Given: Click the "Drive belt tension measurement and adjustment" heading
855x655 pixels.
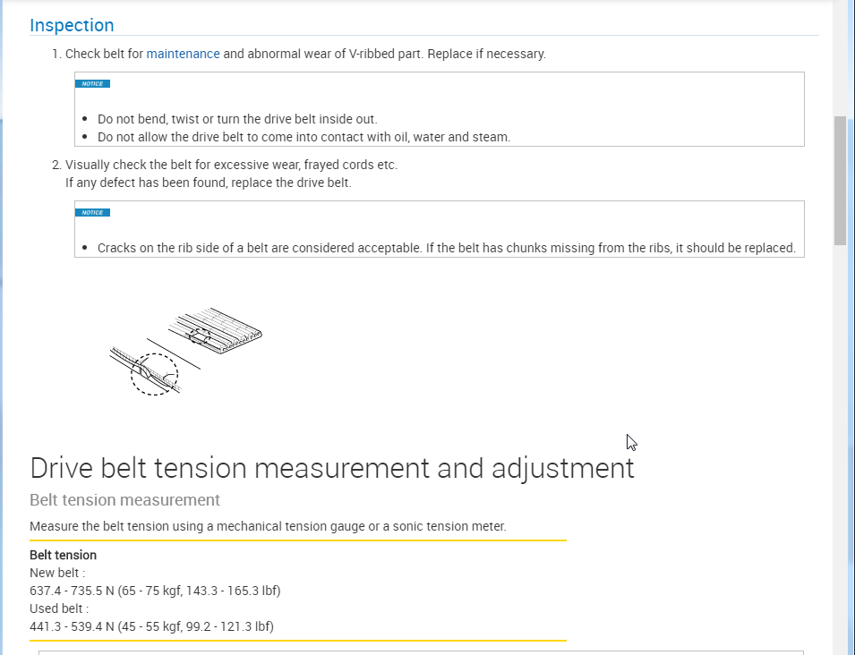Looking at the screenshot, I should point(331,467).
